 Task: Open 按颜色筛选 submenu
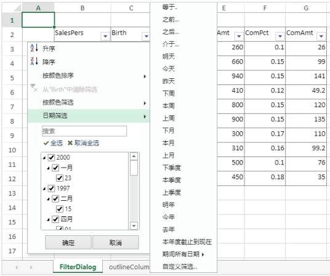coord(89,102)
